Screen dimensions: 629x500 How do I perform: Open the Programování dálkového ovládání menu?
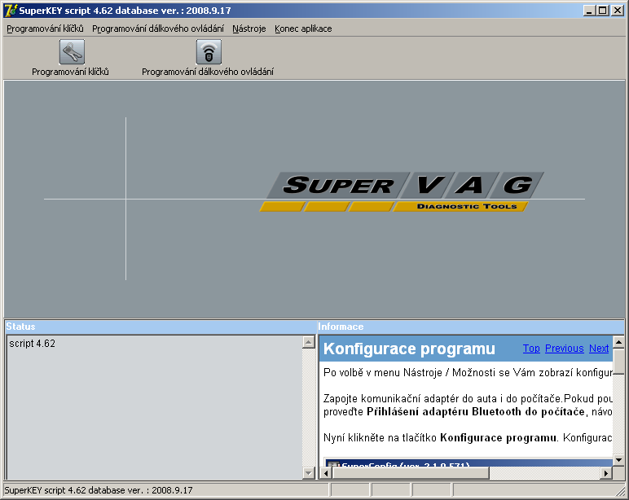pyautogui.click(x=158, y=29)
